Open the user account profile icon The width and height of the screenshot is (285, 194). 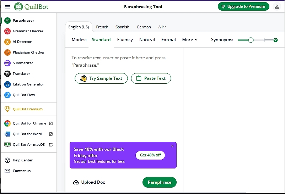click(276, 7)
